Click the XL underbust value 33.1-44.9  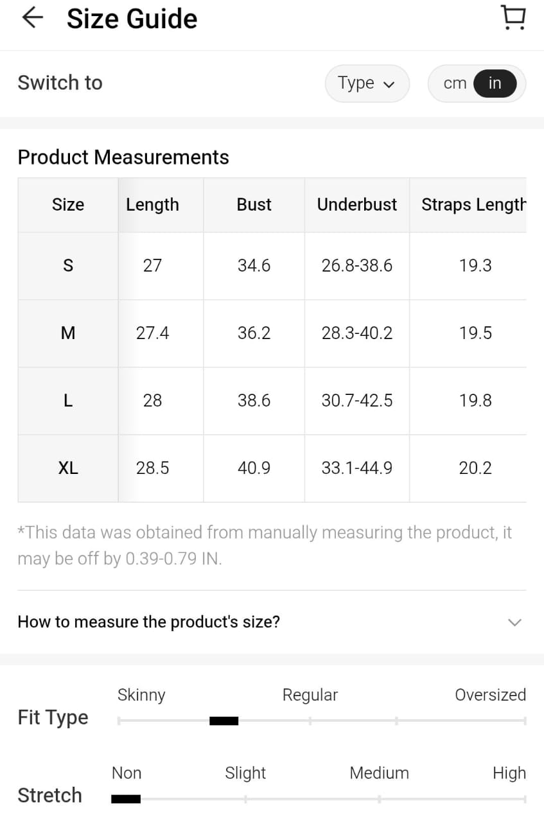tap(357, 468)
